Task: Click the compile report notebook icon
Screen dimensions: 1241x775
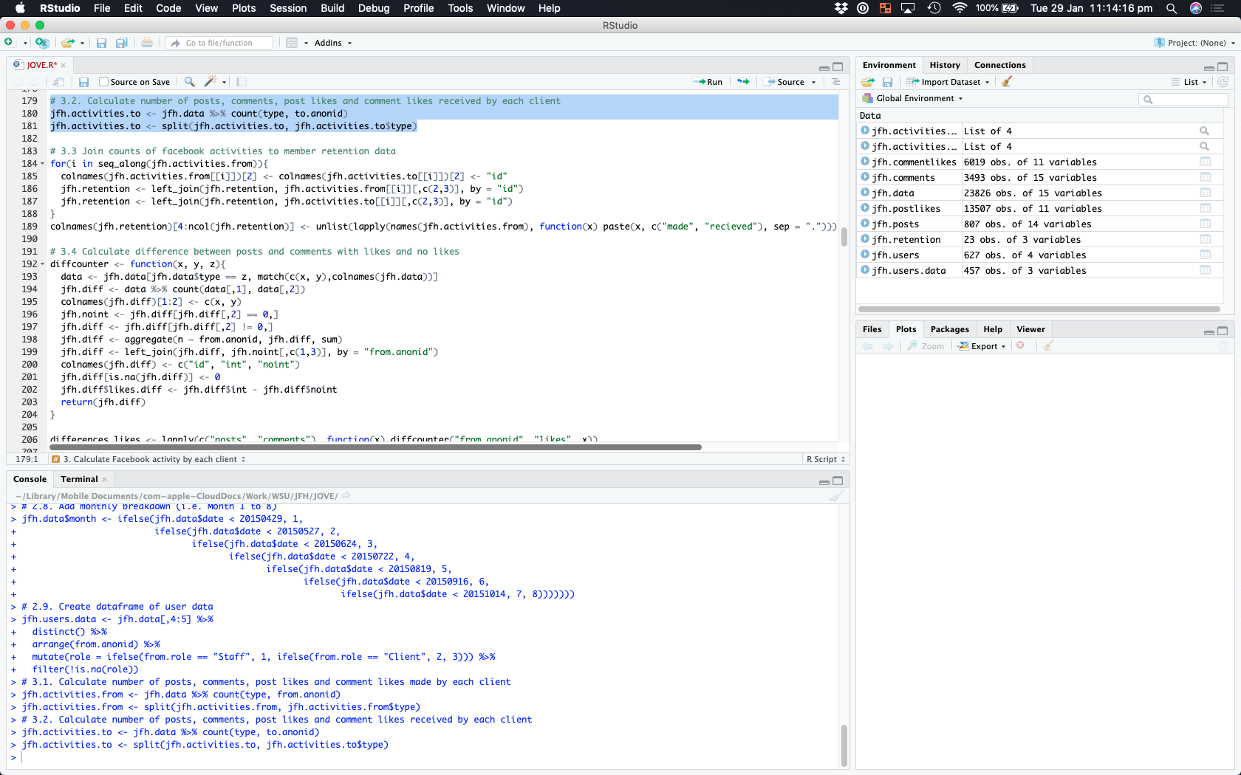Action: click(x=242, y=82)
